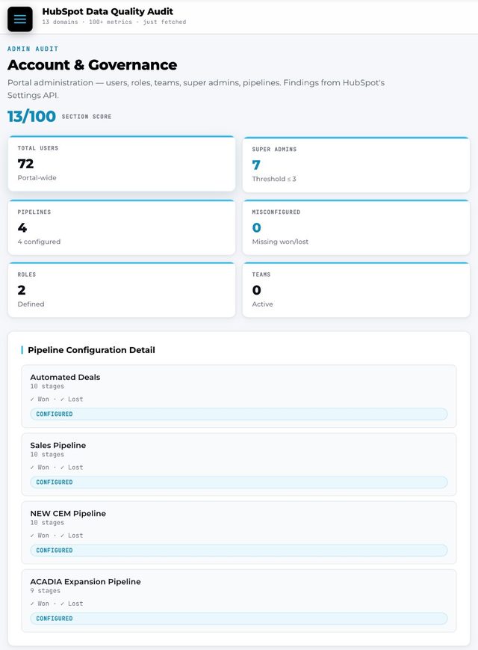The width and height of the screenshot is (478, 650).
Task: Open the Pipelines card
Action: coord(122,227)
